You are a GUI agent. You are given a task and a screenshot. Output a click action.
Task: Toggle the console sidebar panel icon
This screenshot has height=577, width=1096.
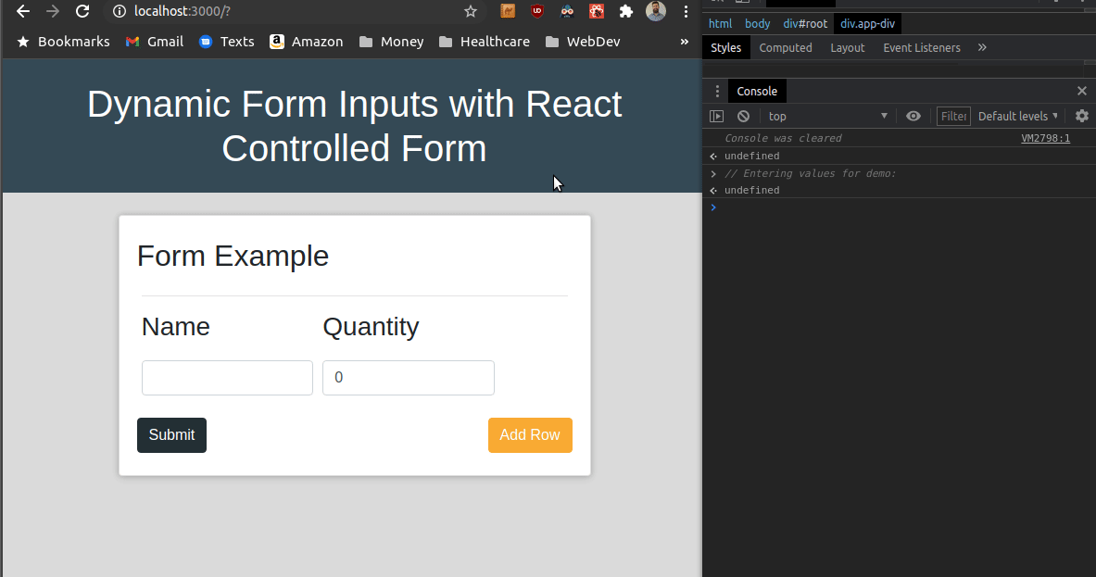point(716,116)
